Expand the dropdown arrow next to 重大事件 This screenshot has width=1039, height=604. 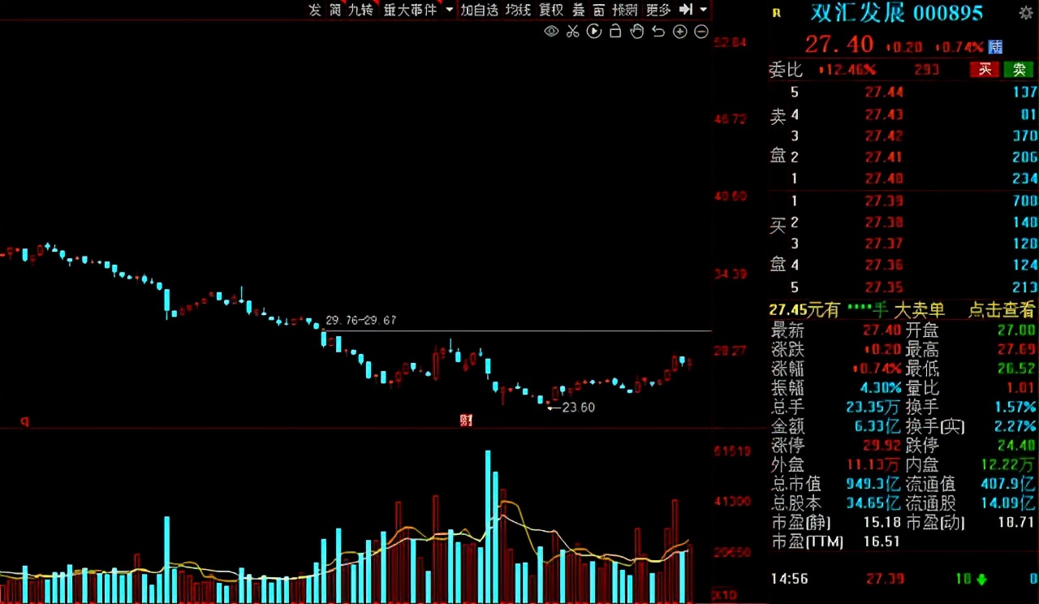pyautogui.click(x=450, y=10)
